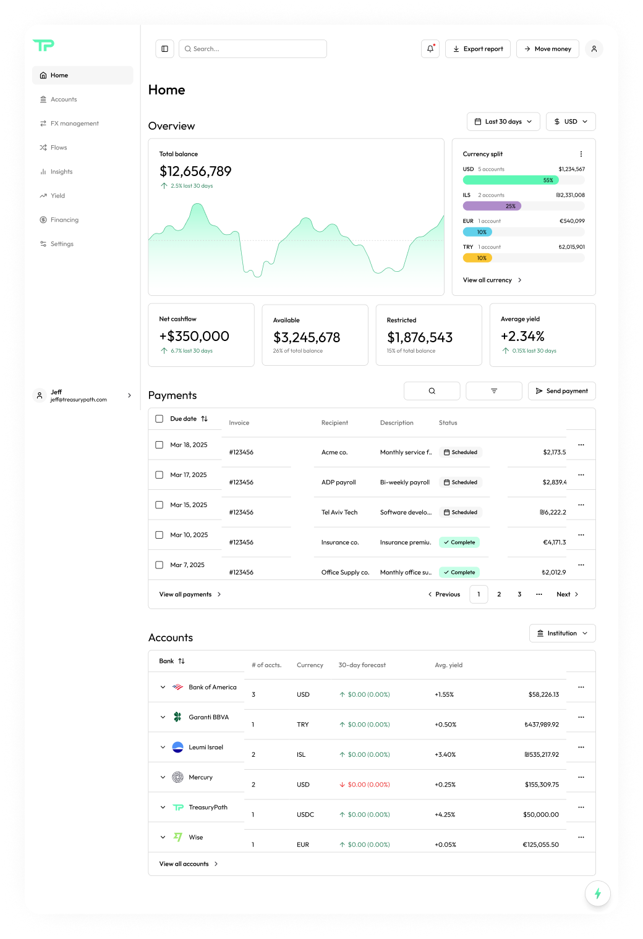This screenshot has width=643, height=939.
Task: Check the Mar 7, 2025 payment row checkbox
Action: pyautogui.click(x=159, y=564)
